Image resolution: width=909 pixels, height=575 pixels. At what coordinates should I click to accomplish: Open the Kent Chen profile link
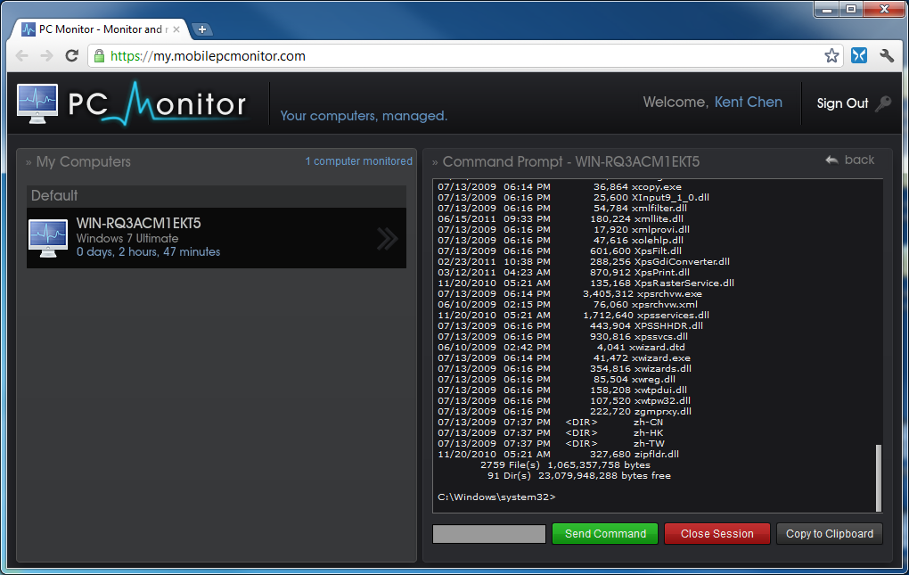coord(748,102)
